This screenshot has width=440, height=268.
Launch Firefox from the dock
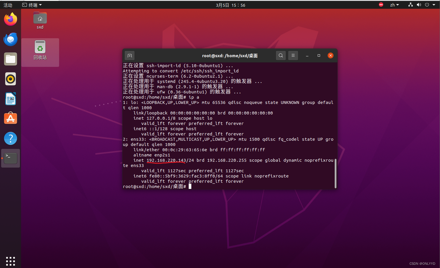coord(11,19)
